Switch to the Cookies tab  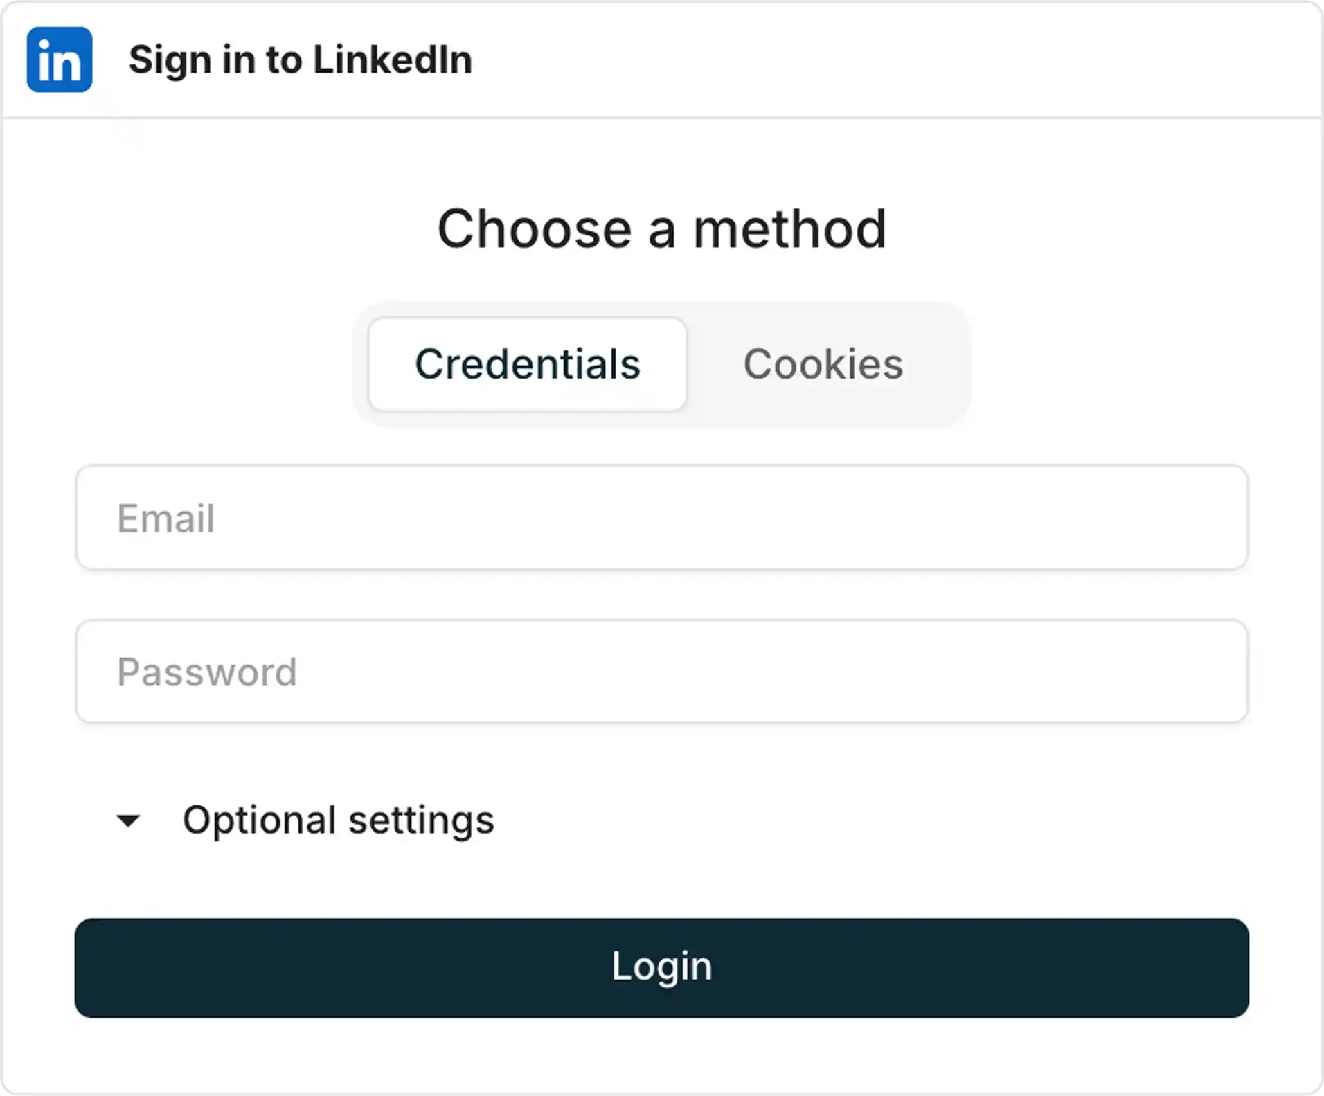(x=823, y=364)
